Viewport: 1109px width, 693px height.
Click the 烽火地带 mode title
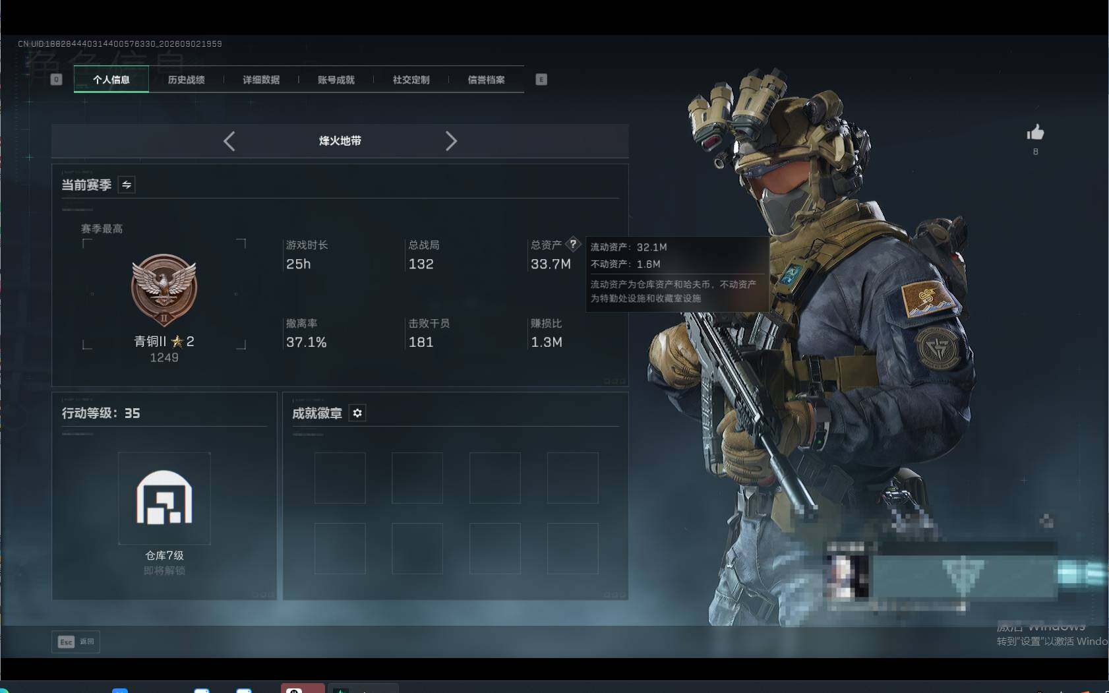[340, 141]
